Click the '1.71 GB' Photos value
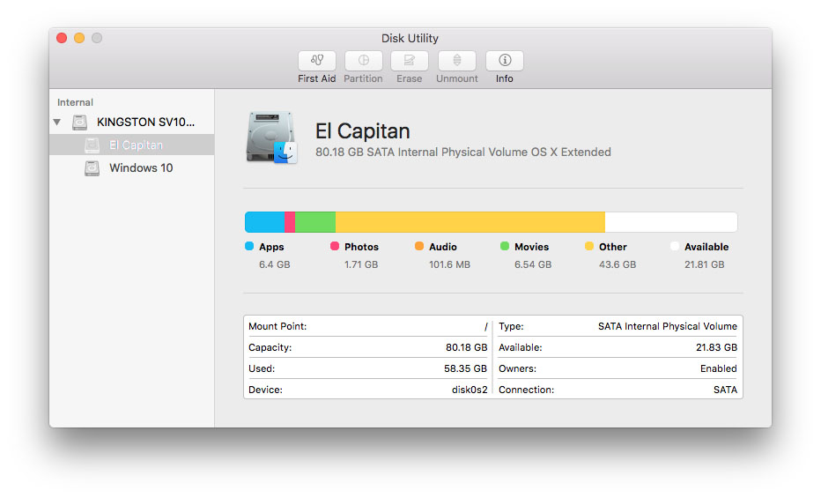This screenshot has width=821, height=498. tap(361, 264)
